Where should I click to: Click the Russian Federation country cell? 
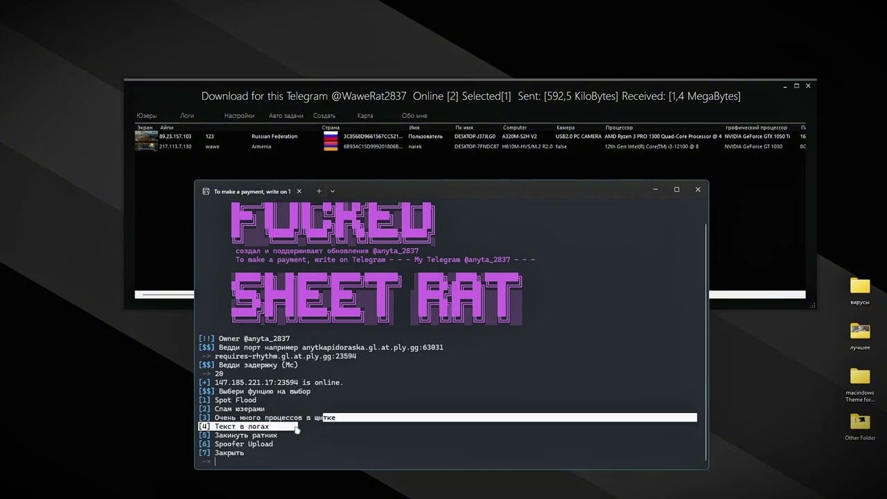coord(274,137)
